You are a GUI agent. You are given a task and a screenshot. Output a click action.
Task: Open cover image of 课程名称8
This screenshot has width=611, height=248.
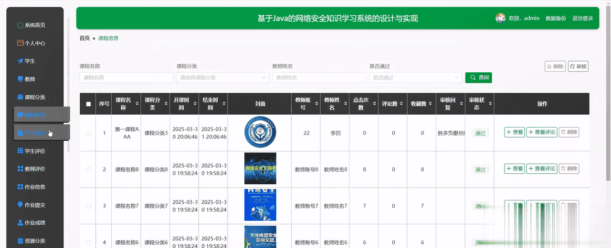[260, 169]
